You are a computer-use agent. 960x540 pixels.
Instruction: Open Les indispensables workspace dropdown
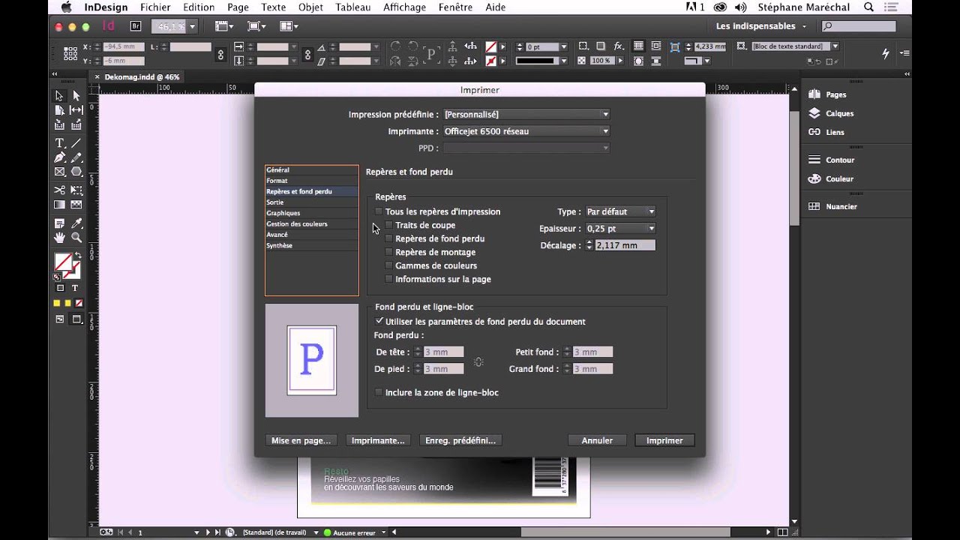tap(761, 26)
